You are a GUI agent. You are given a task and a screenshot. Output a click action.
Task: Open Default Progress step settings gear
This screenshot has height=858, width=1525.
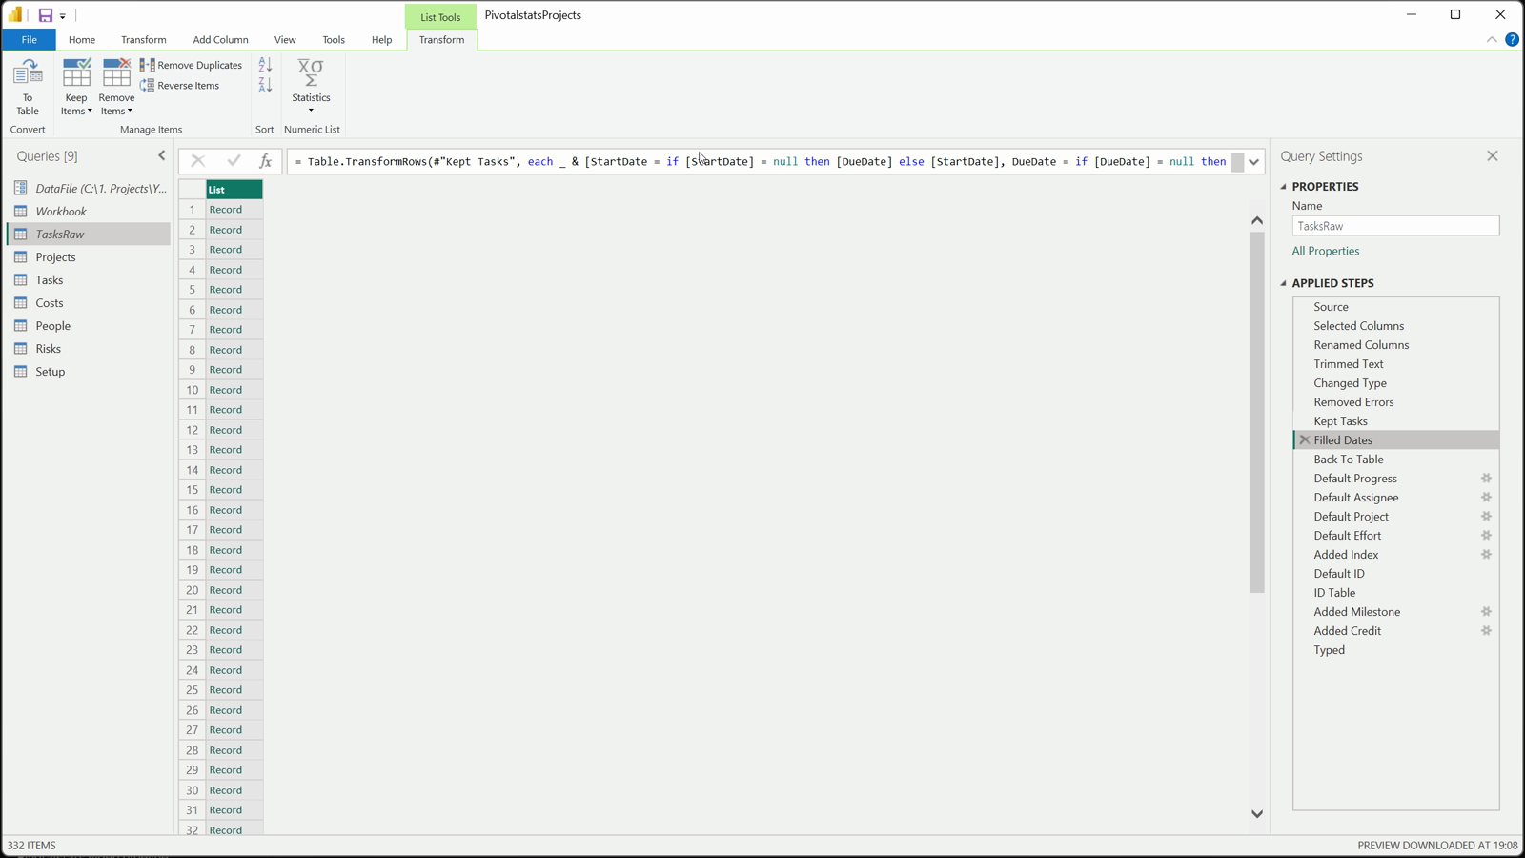[1486, 479]
